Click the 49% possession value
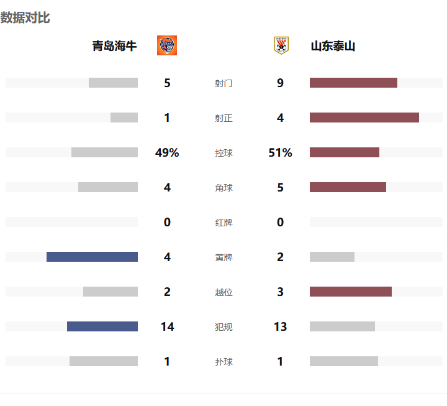The height and width of the screenshot is (406, 447). [167, 152]
